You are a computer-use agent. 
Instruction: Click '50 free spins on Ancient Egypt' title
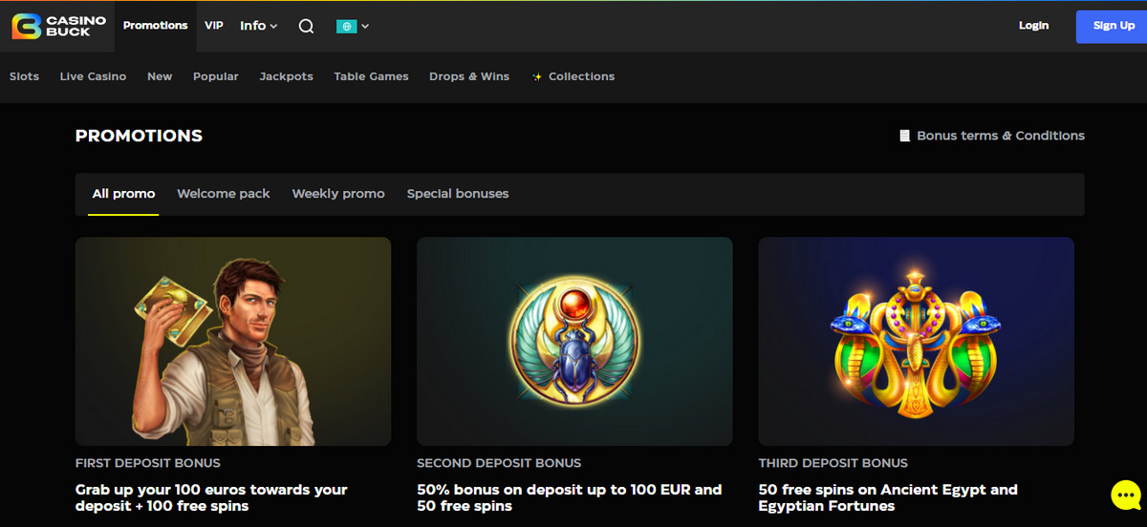click(888, 497)
